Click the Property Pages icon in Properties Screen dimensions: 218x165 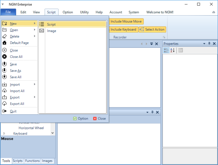point(181,50)
